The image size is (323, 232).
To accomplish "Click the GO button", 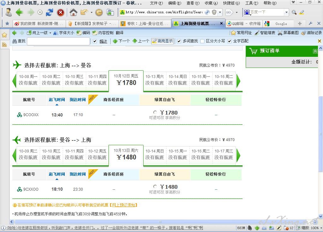I will click(229, 12).
